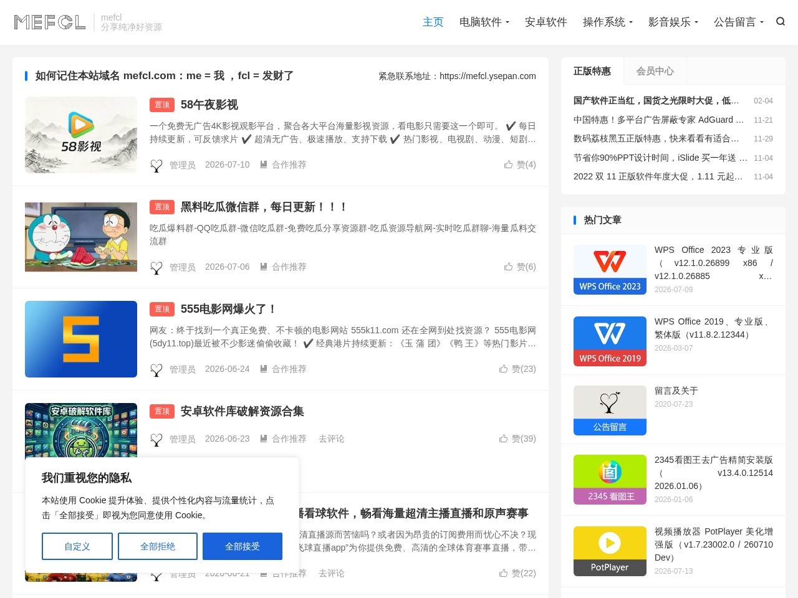Expand the 影音娱乐 dropdown menu
798x598 pixels.
673,22
